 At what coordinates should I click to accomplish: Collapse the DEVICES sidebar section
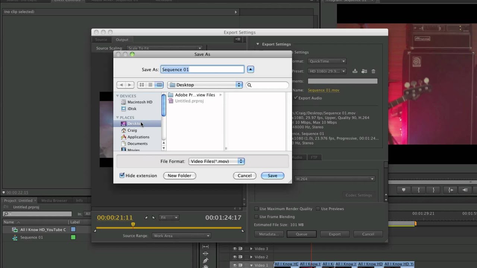pyautogui.click(x=117, y=96)
